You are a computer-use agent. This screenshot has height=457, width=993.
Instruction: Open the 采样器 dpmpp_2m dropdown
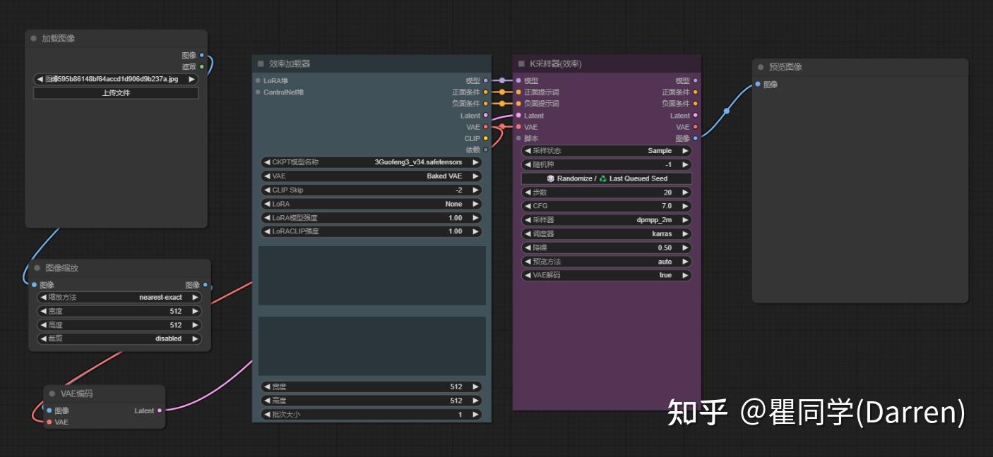tap(606, 219)
